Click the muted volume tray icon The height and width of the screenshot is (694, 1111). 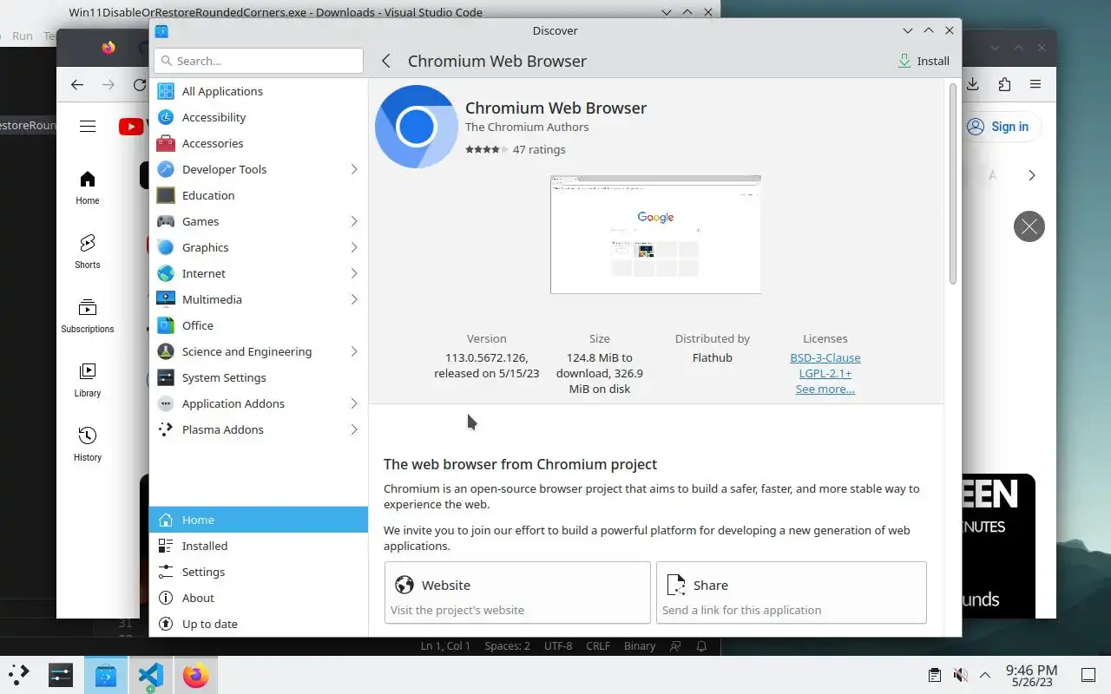[960, 675]
